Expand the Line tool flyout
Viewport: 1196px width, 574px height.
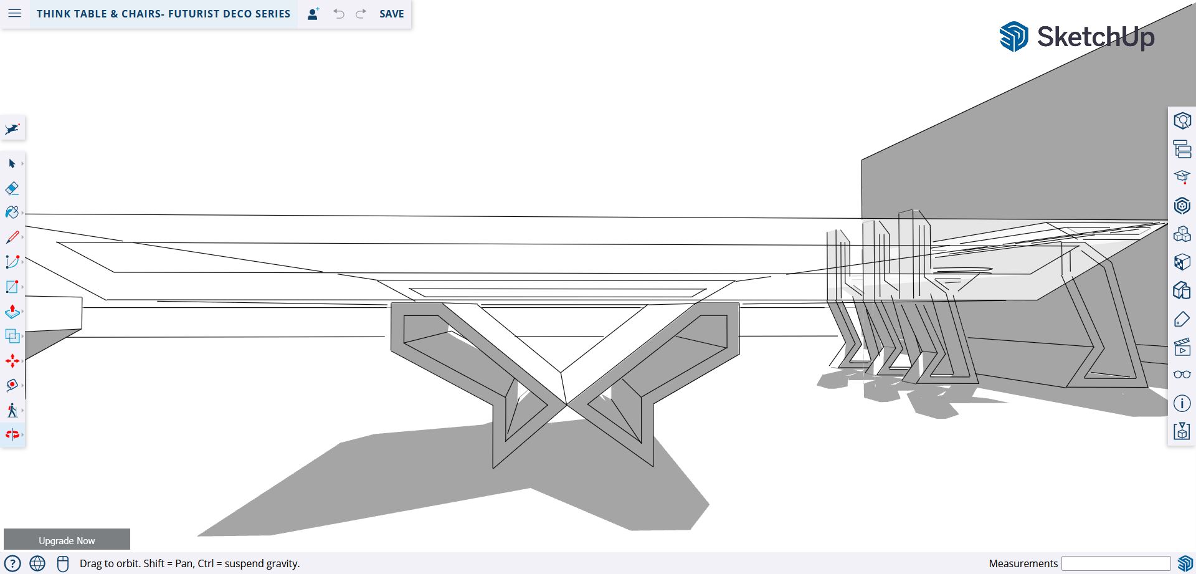(x=22, y=237)
